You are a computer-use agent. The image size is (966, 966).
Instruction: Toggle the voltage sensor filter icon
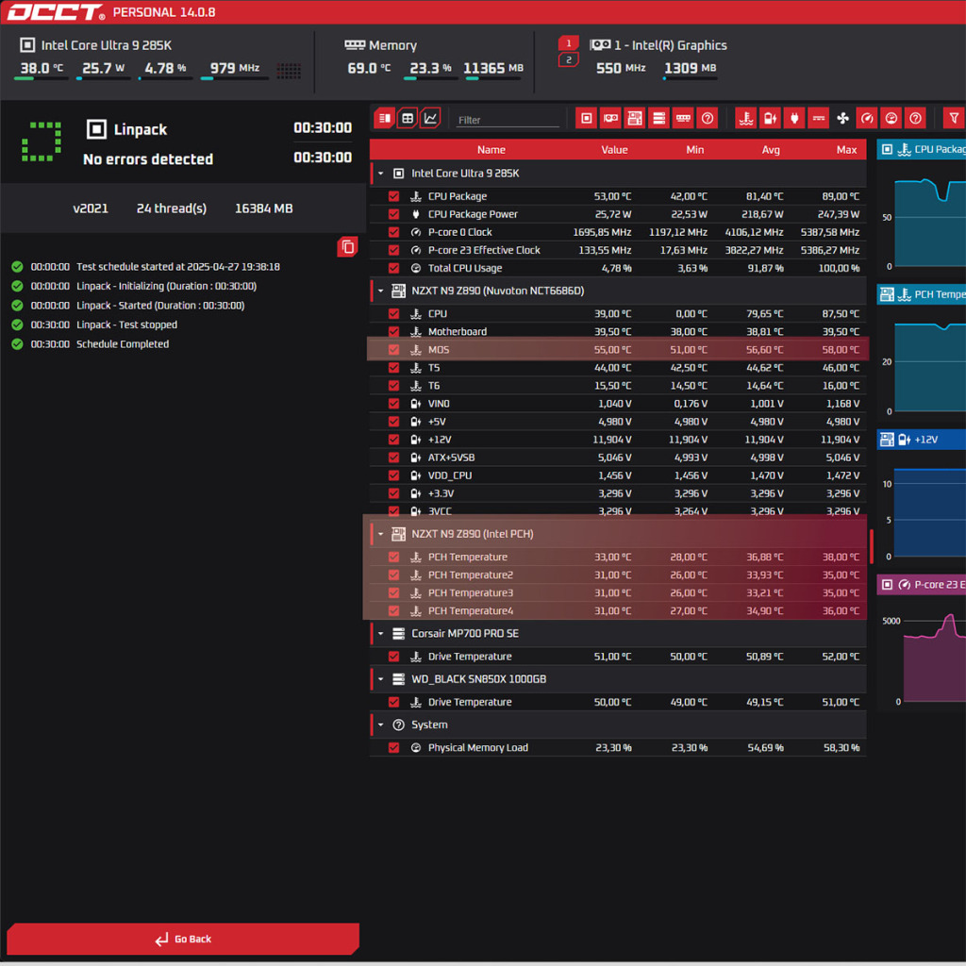pos(770,118)
